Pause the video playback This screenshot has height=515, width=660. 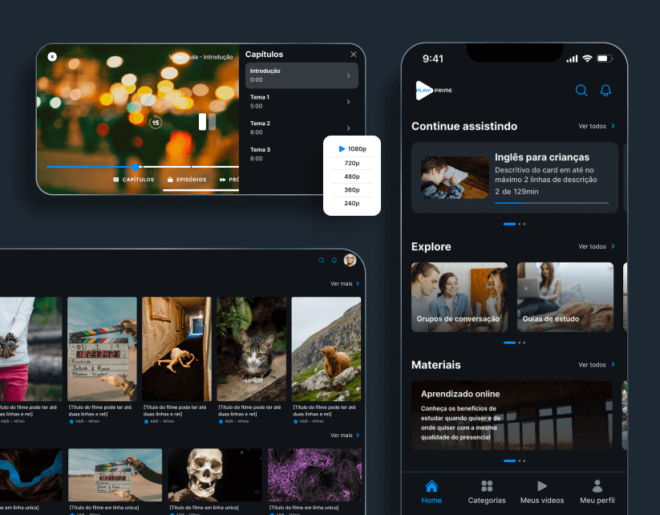pos(207,122)
